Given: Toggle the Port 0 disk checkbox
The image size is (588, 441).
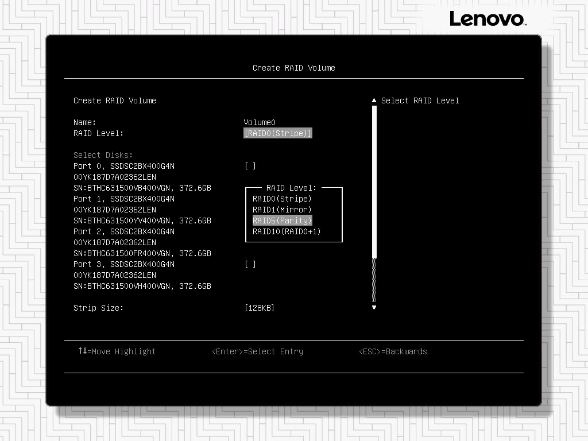Looking at the screenshot, I should 250,166.
